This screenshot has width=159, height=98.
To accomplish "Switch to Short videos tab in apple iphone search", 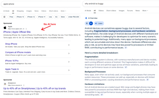I will click(x=53, y=11).
